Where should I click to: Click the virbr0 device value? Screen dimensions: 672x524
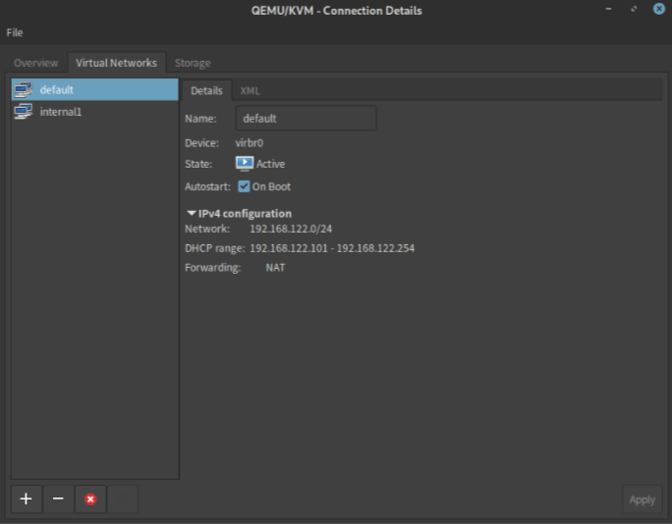pos(249,143)
